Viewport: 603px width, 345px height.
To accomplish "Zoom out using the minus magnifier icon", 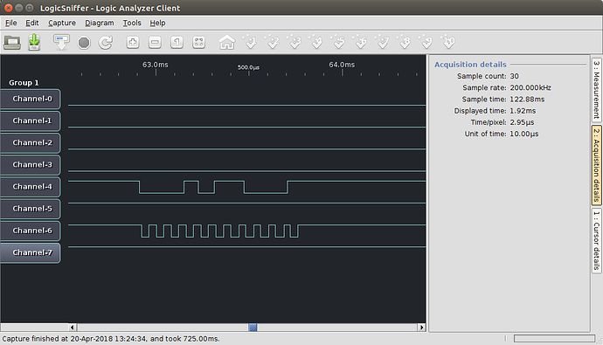I will pos(155,42).
